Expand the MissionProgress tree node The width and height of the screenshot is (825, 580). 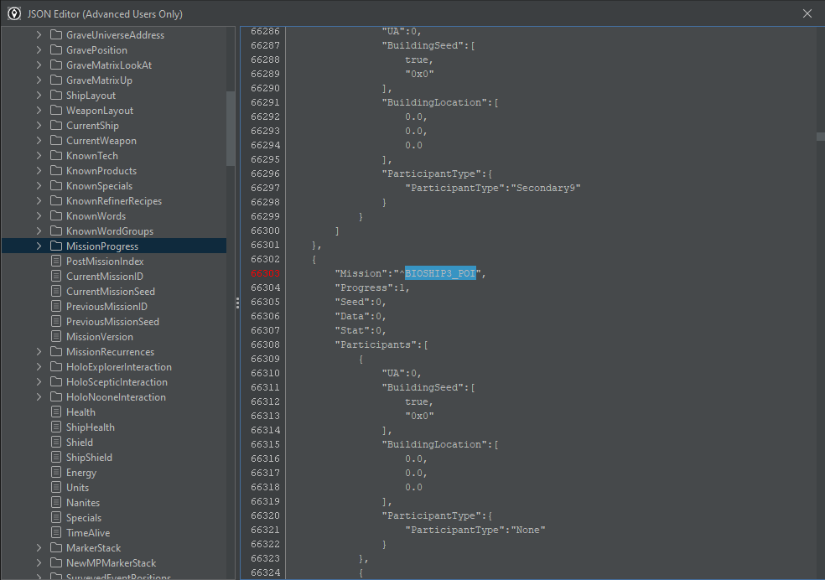[39, 246]
